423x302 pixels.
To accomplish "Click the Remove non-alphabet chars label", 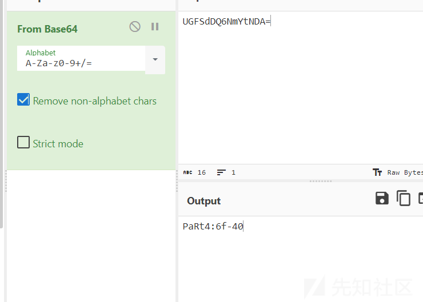I will (95, 101).
